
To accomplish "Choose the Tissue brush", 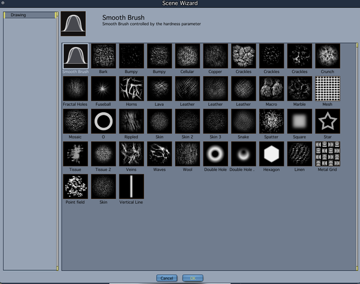I will 76,154.
